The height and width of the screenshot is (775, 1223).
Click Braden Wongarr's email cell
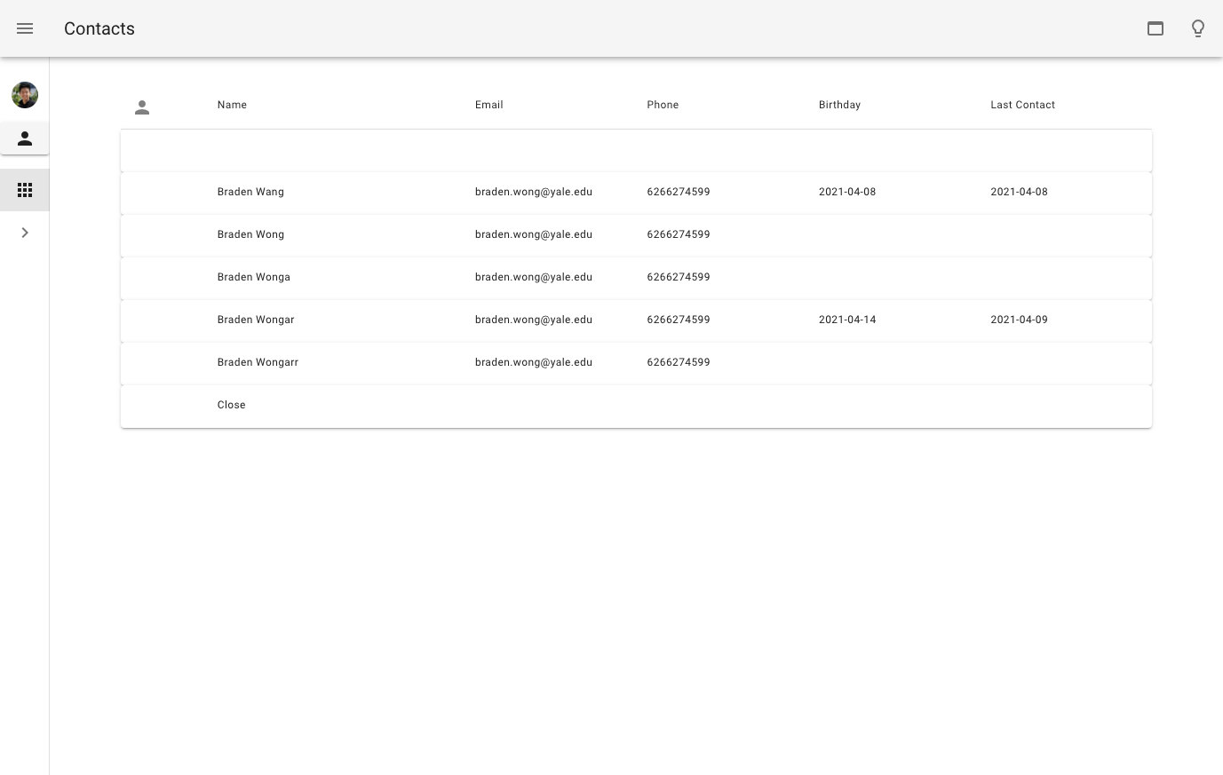[534, 362]
